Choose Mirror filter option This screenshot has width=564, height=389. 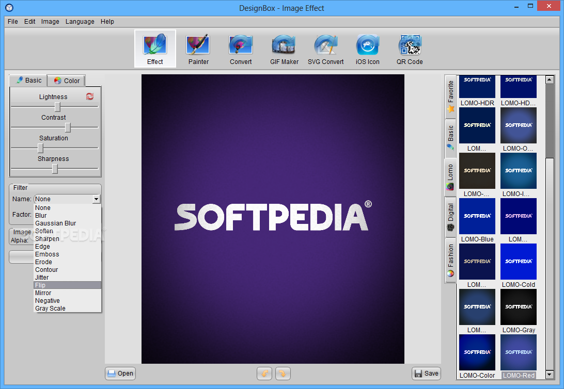[x=67, y=293]
